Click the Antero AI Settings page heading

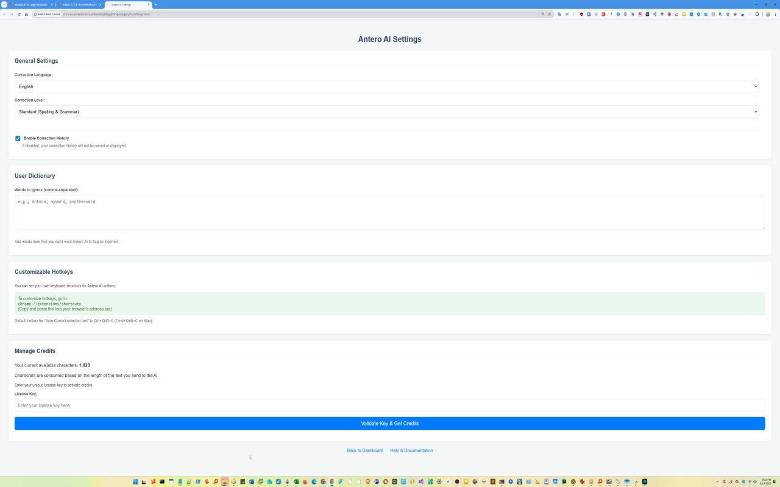[389, 39]
